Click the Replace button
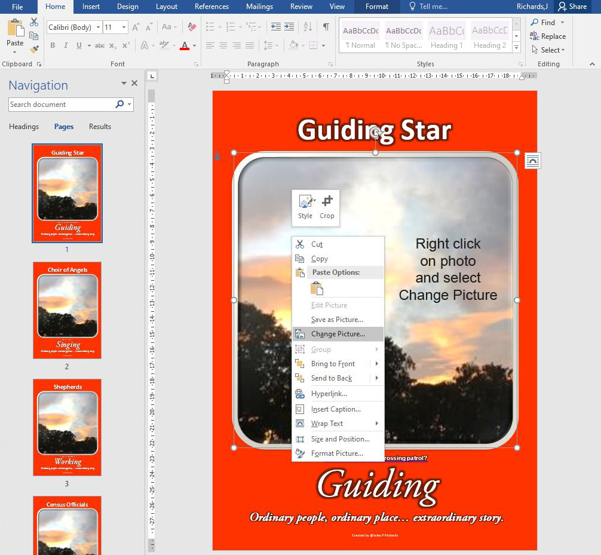 (x=548, y=36)
